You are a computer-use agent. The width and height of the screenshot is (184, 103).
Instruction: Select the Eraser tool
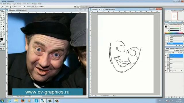click(1, 25)
